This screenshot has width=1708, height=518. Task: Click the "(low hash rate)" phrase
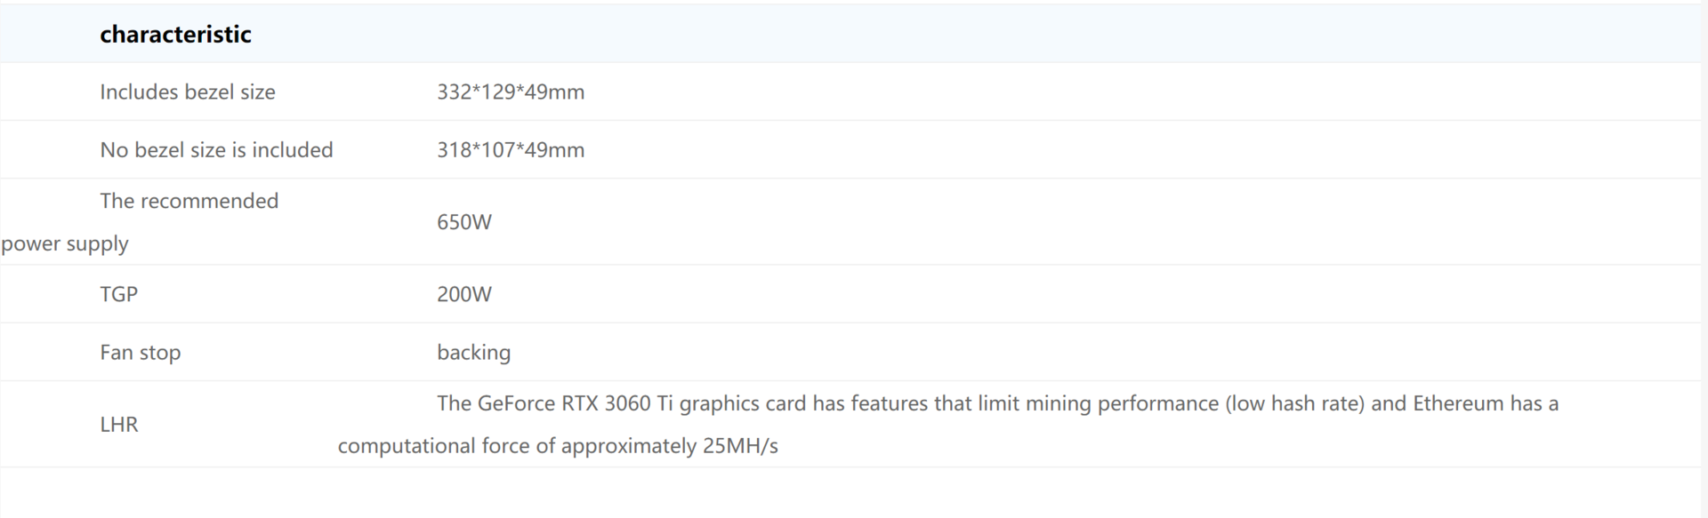click(x=1294, y=403)
